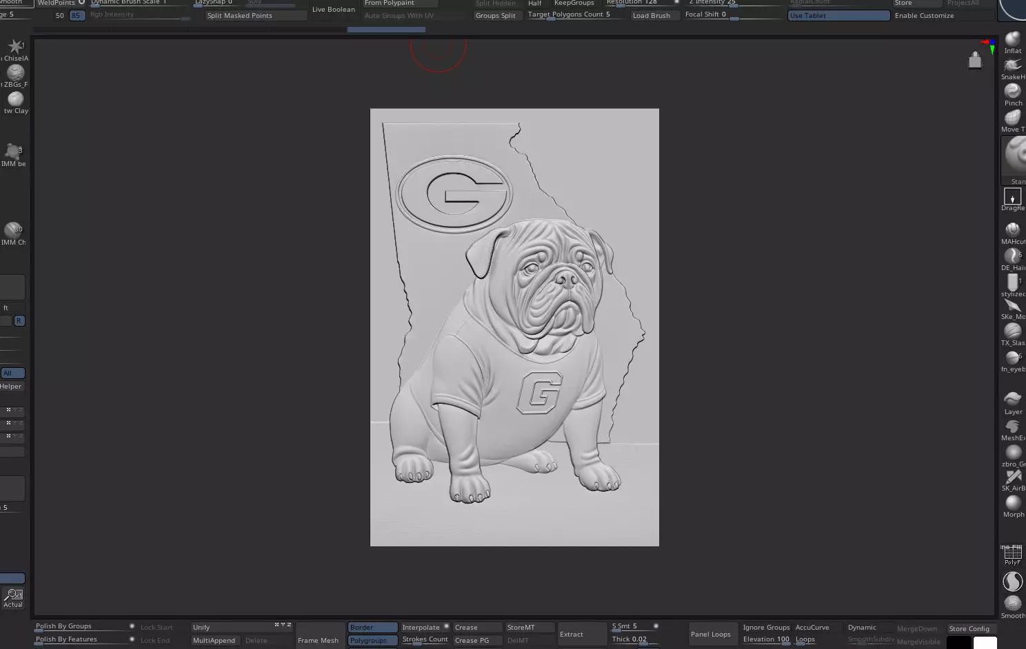1026x649 pixels.
Task: Select the Pinch brush
Action: point(1012,95)
